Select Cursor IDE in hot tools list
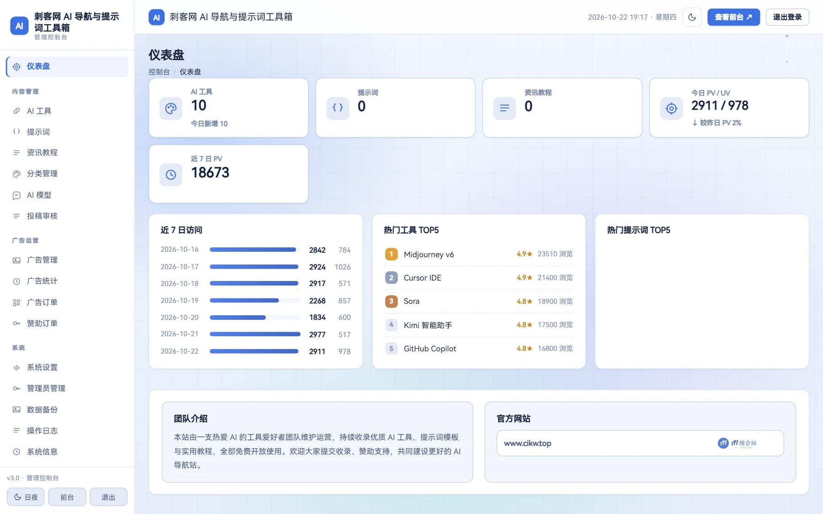The image size is (823, 514). pos(479,278)
